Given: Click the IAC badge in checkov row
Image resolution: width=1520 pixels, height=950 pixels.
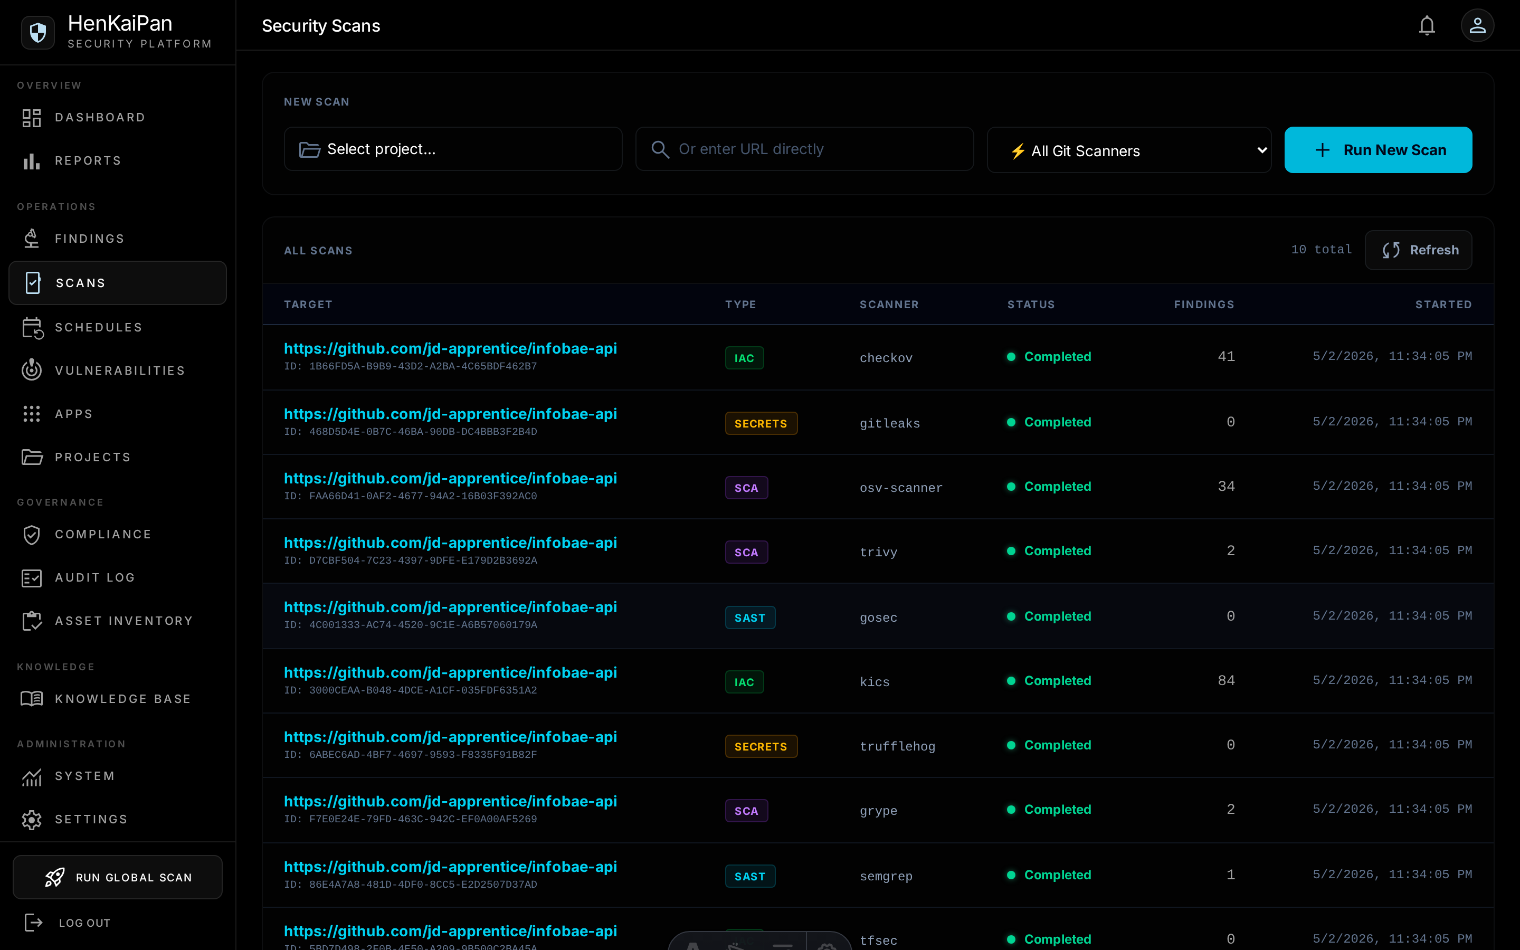Looking at the screenshot, I should [x=744, y=358].
